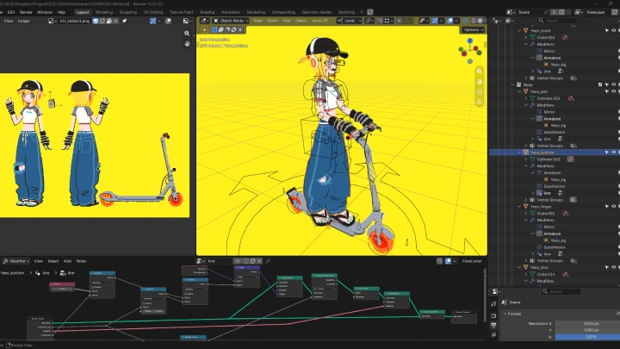Switch to the Shading workspace tab
Image resolution: width=620 pixels, height=349 pixels.
point(207,12)
